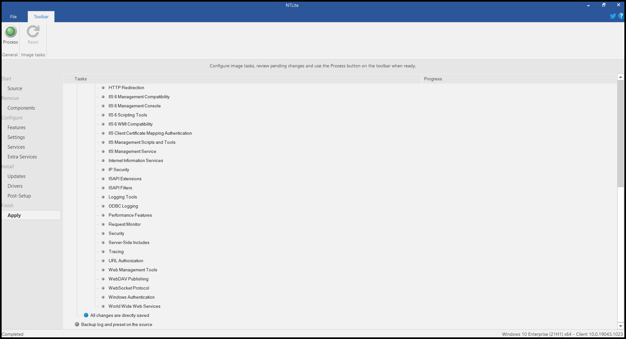Open the Drivers page
The width and height of the screenshot is (626, 339).
point(15,186)
